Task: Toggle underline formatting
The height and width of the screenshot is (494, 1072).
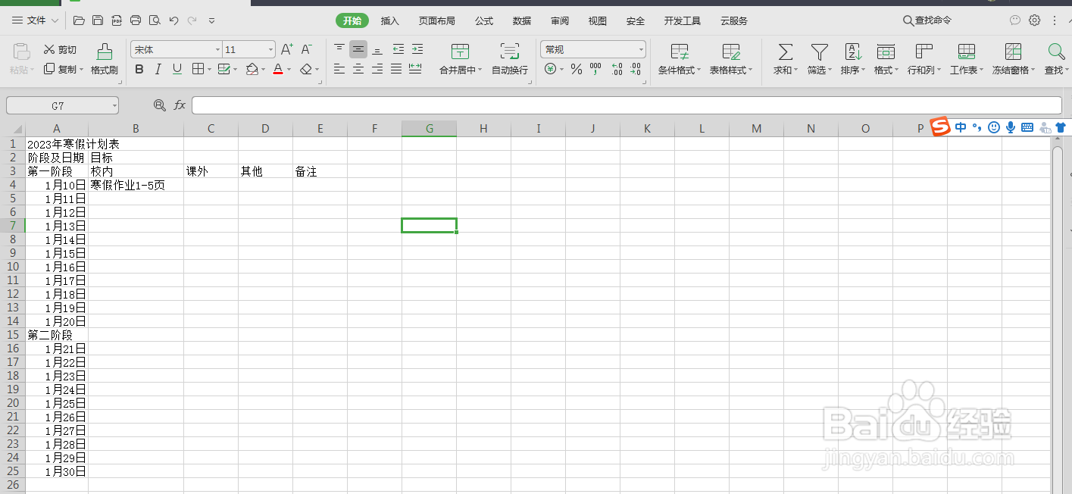Action: pyautogui.click(x=178, y=69)
